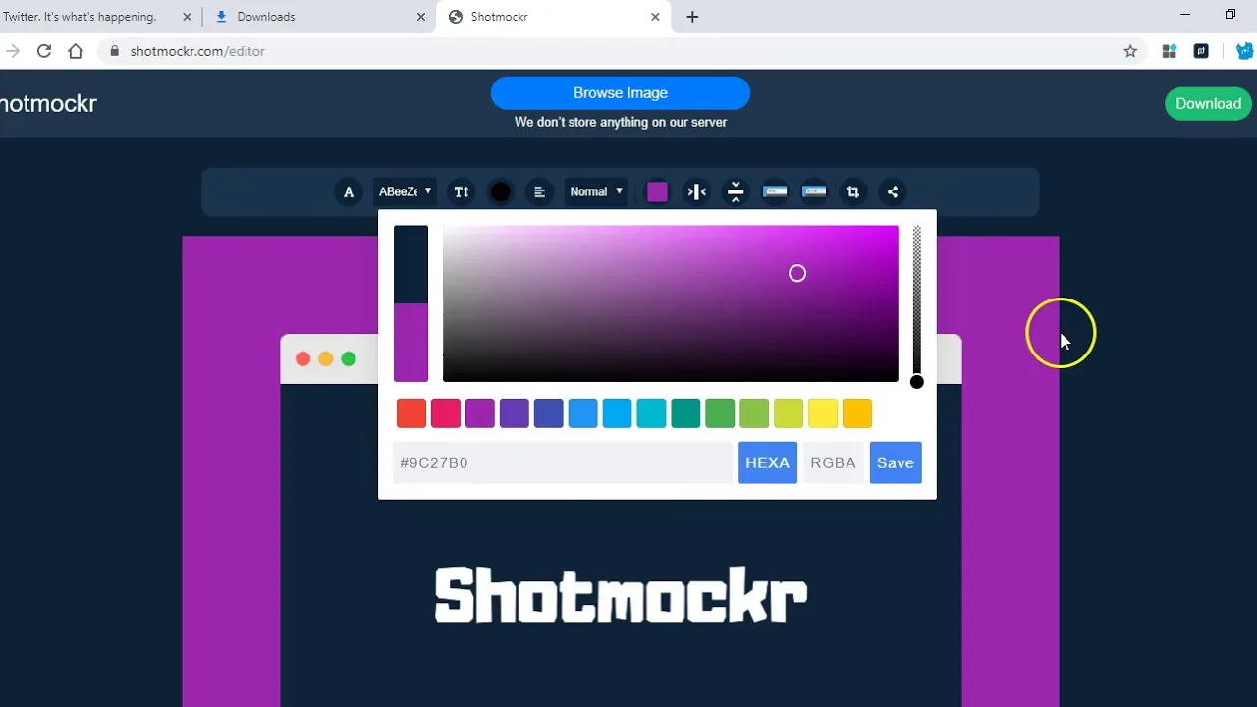Click the address bar URL shotmockr.com/editor
This screenshot has width=1257, height=707.
tap(197, 51)
